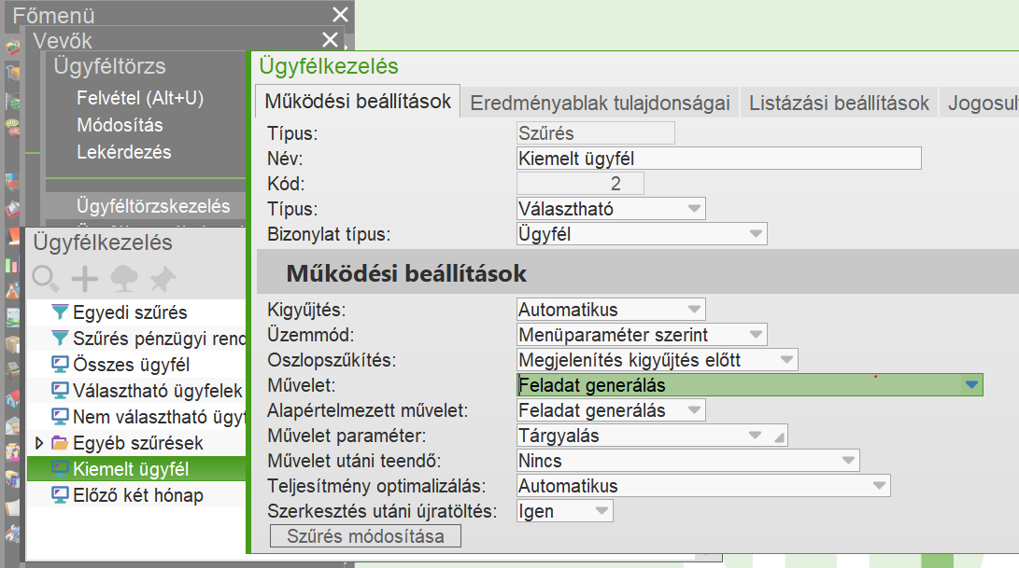Click the magnifier search icon in Ügyfélkezelés panel

[46, 278]
